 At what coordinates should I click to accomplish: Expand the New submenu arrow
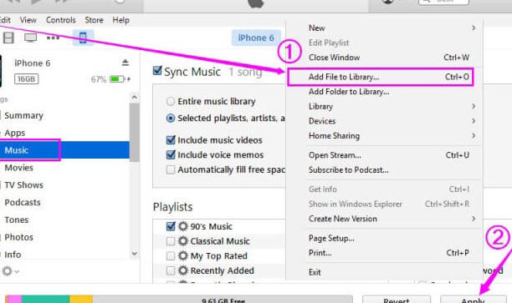[474, 28]
